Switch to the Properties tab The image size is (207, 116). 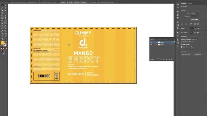click(183, 3)
